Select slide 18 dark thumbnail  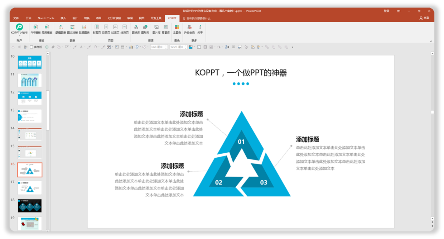coord(30,206)
